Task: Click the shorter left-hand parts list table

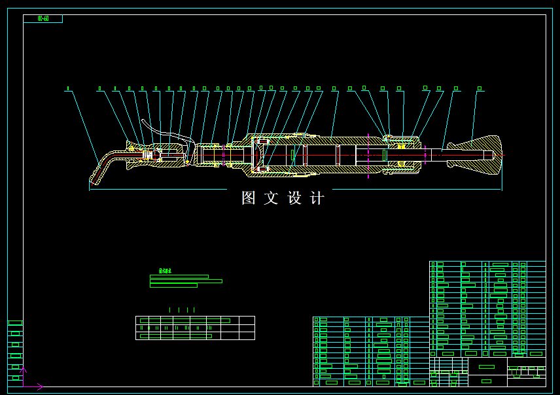Action: pos(371,351)
